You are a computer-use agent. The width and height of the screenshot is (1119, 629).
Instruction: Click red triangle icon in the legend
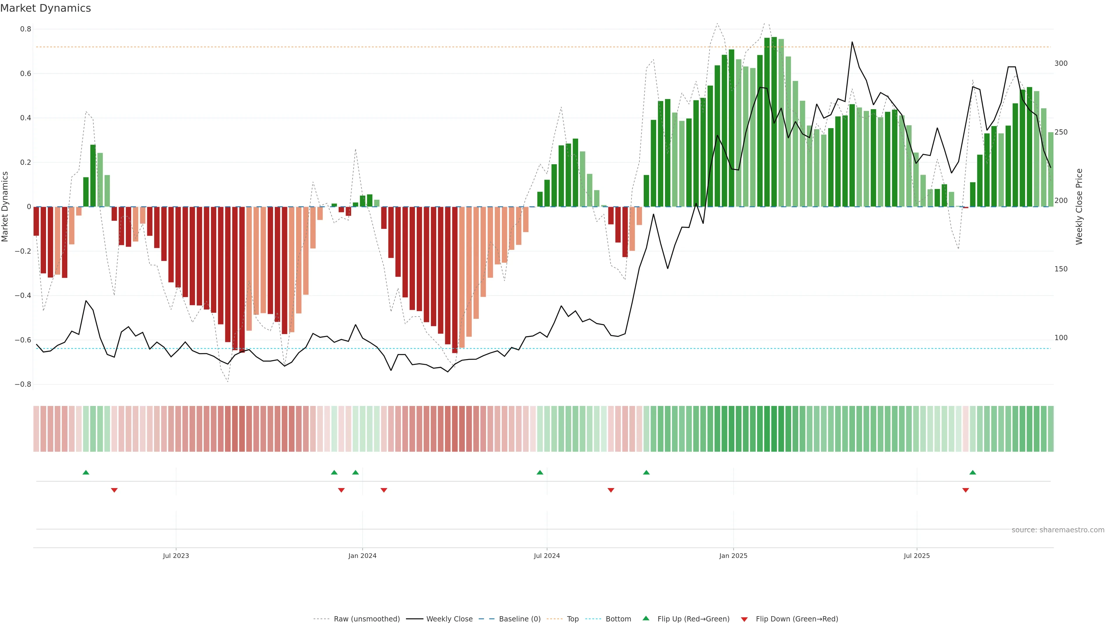(744, 619)
